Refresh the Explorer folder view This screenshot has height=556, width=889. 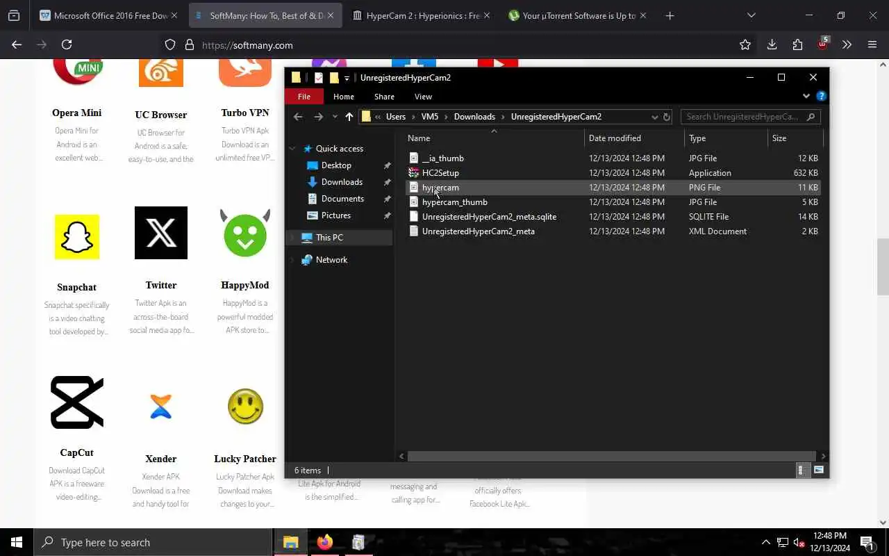pos(667,117)
